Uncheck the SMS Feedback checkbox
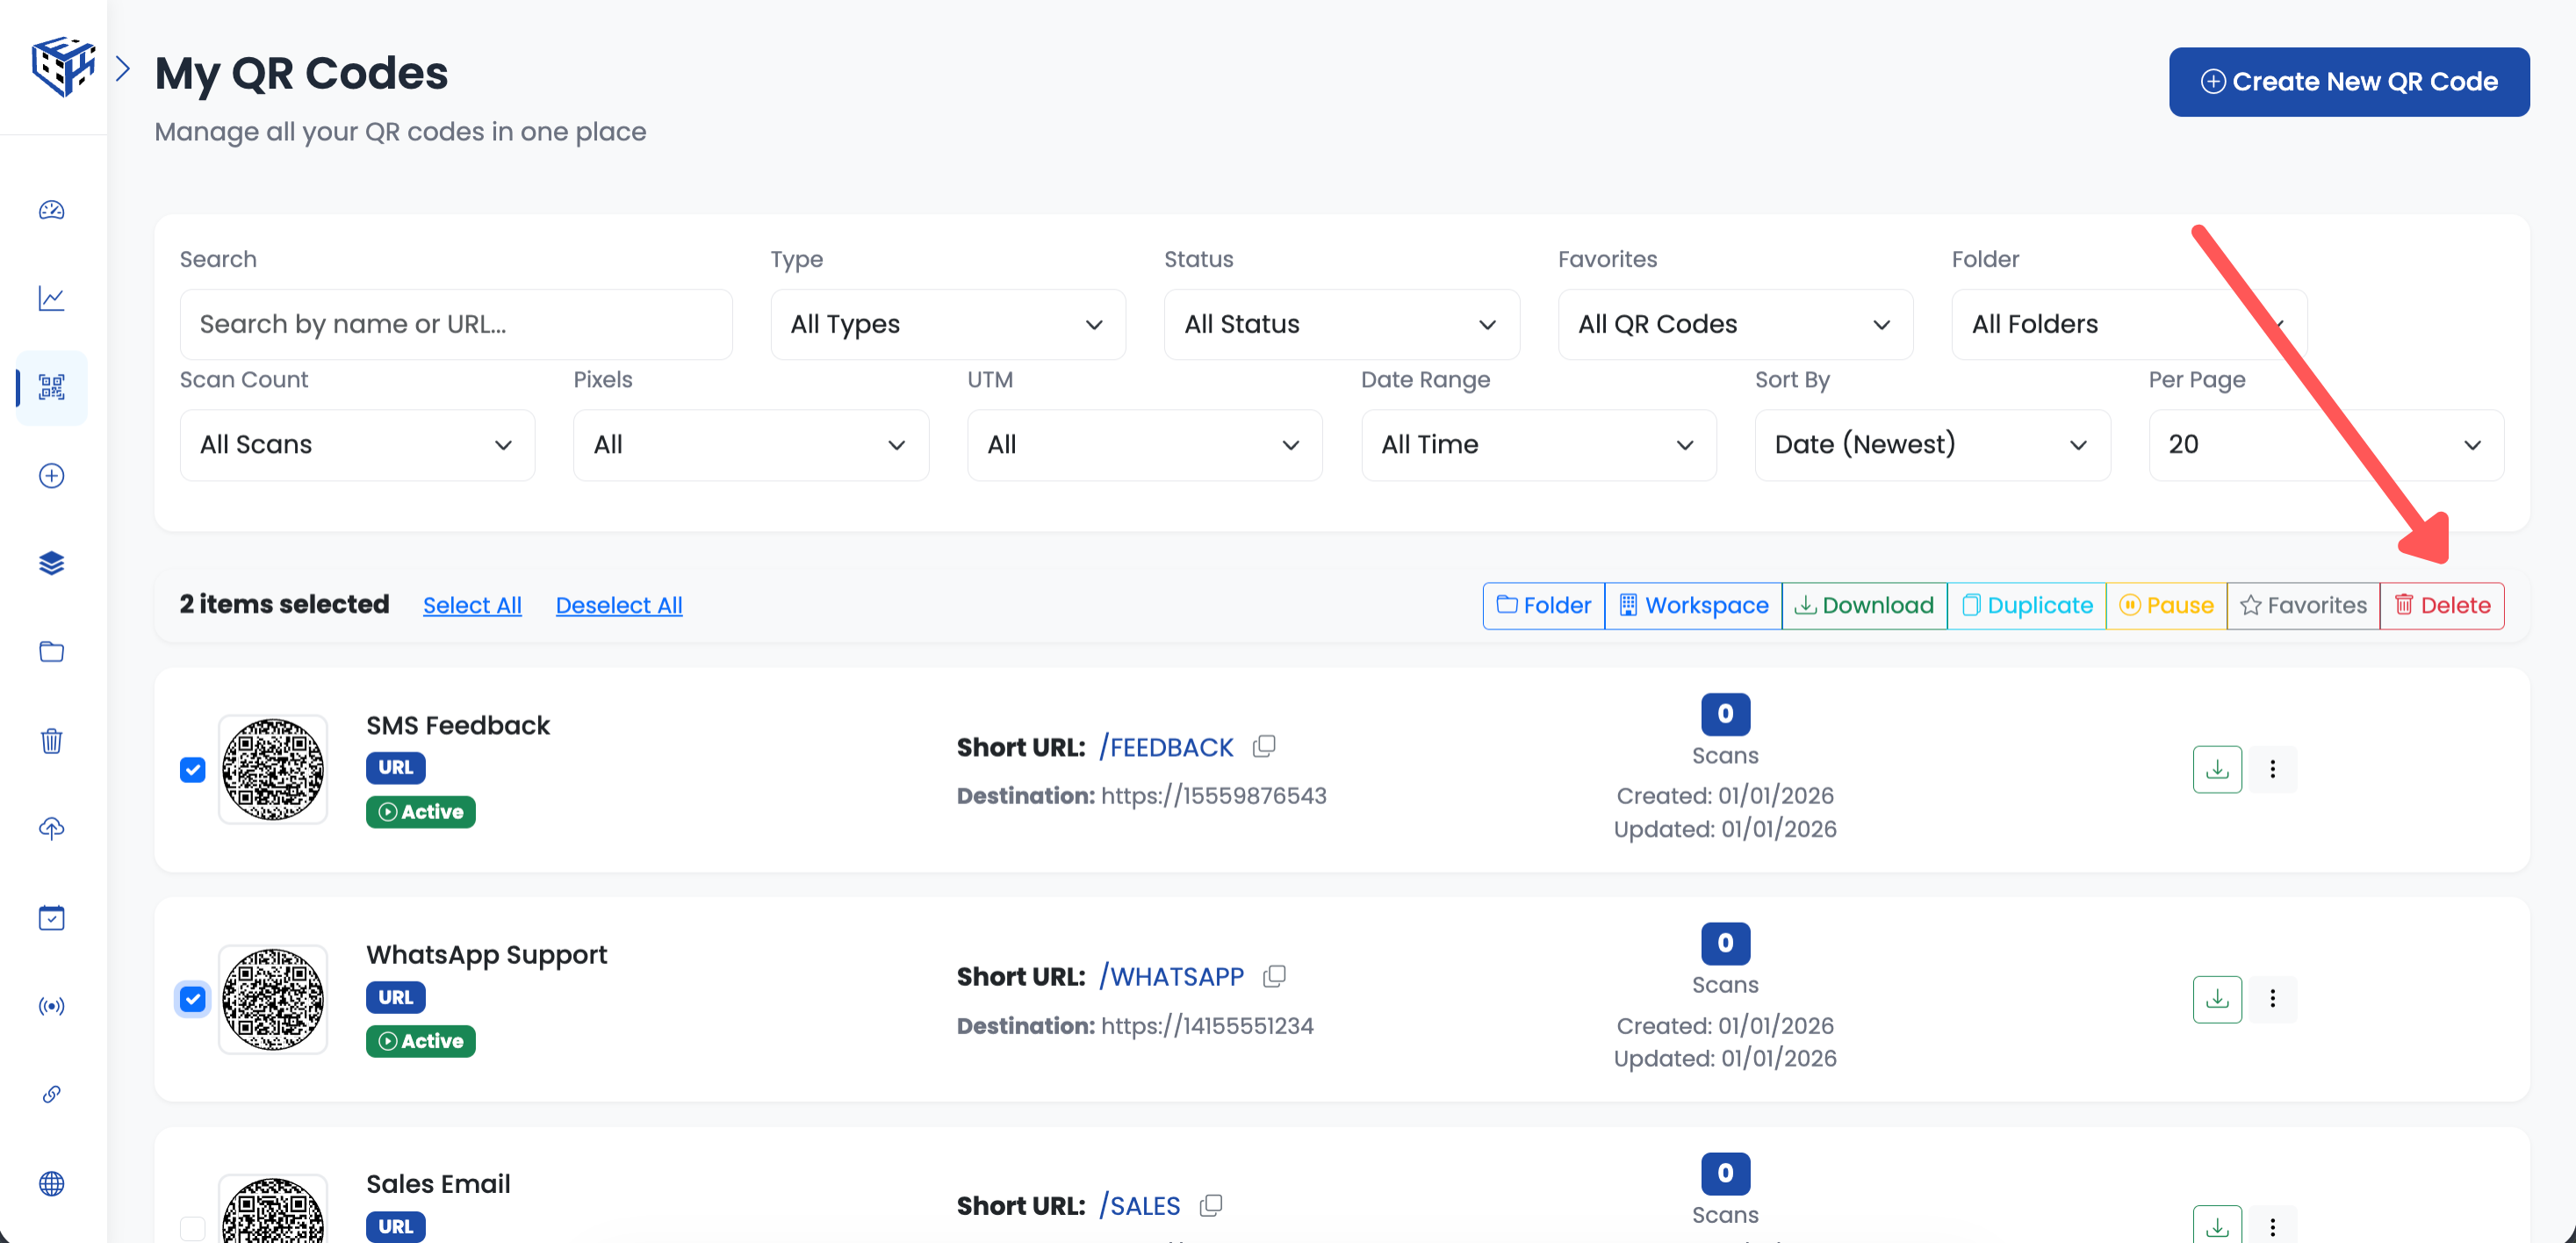Screen dimensions: 2576x1243 pos(192,770)
